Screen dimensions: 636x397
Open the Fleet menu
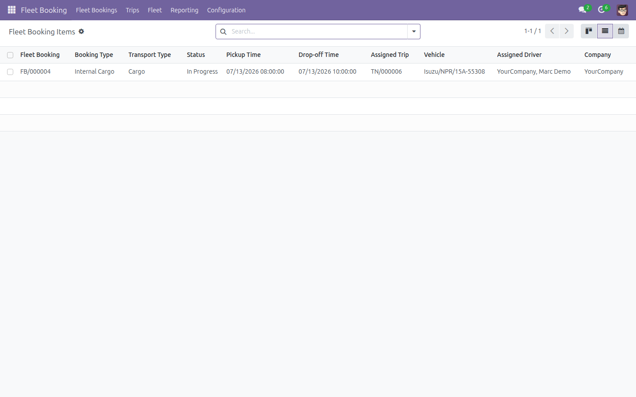155,10
